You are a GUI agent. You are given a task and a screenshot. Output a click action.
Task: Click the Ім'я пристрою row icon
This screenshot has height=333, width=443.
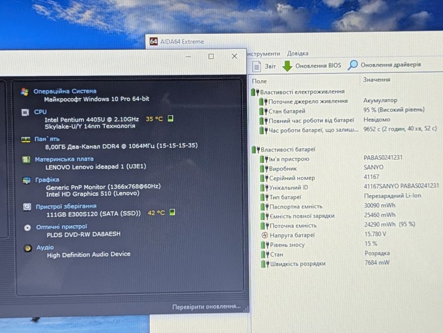[264, 159]
